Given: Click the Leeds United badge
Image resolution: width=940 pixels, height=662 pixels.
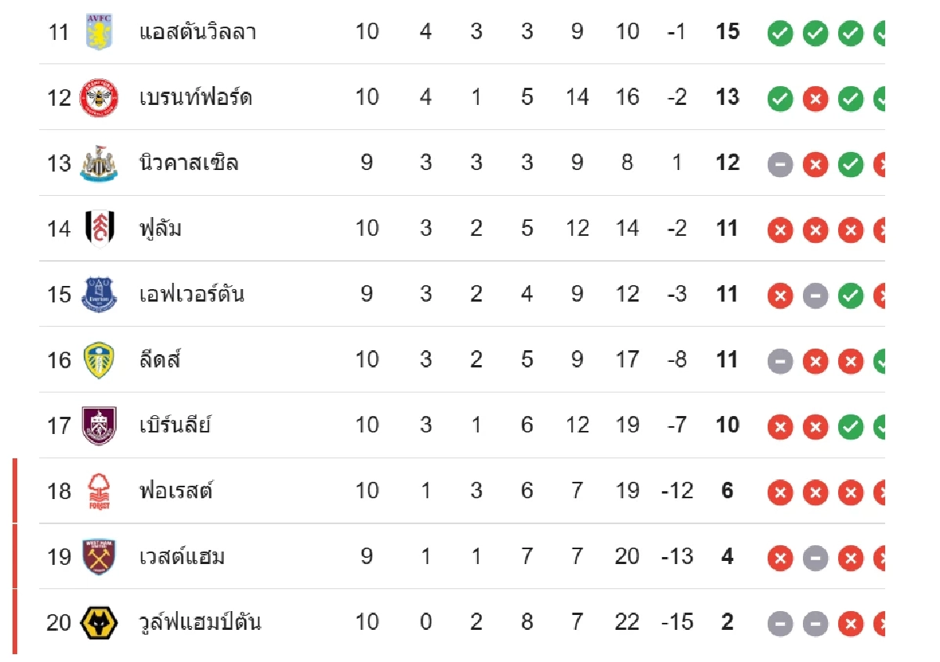Looking at the screenshot, I should click(x=99, y=360).
